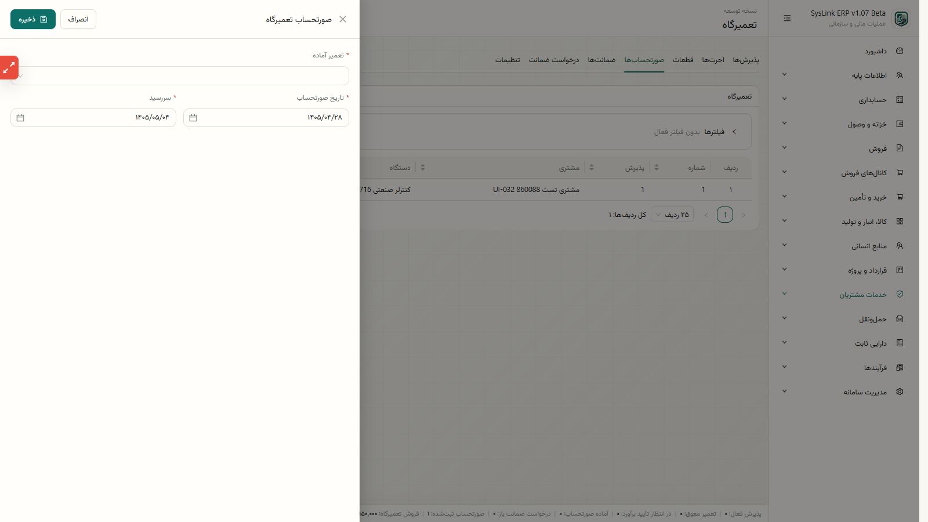Click the فرآیندها process icon

pyautogui.click(x=900, y=368)
